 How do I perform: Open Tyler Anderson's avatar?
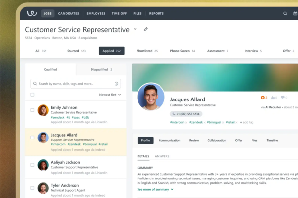(x=43, y=188)
